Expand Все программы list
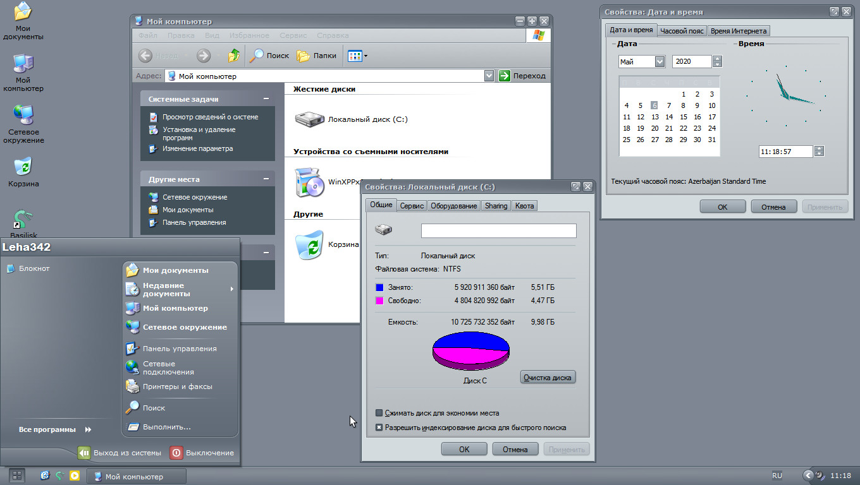This screenshot has height=485, width=860. point(56,429)
